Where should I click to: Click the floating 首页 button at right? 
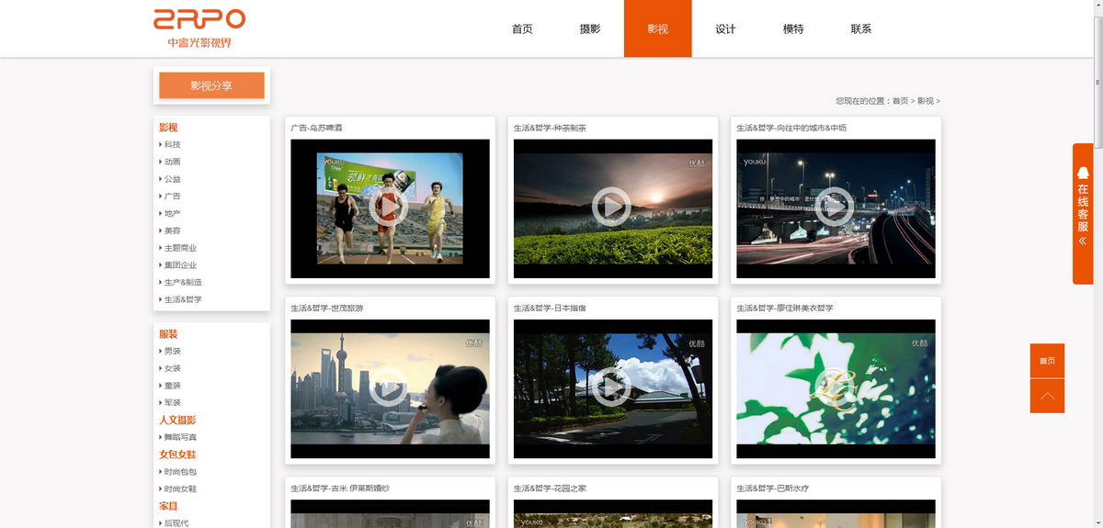(1047, 361)
